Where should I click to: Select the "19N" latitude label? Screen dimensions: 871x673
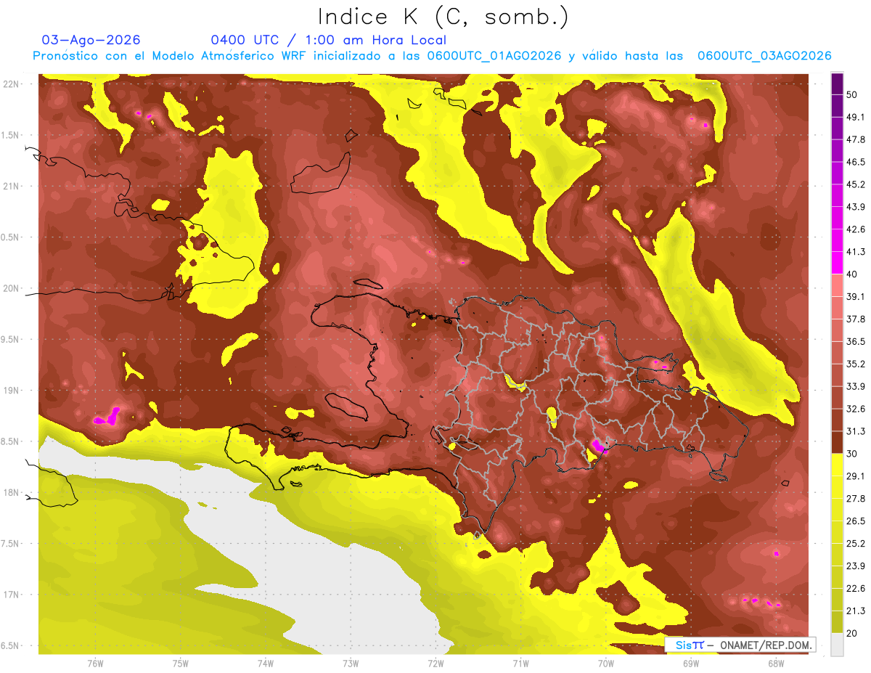[x=11, y=390]
